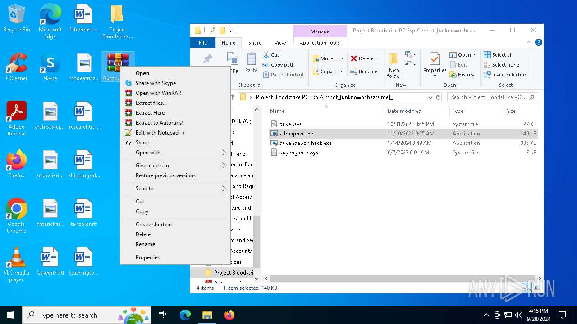The width and height of the screenshot is (577, 324).
Task: Select the modeafrica image file icon
Action: tap(83, 67)
